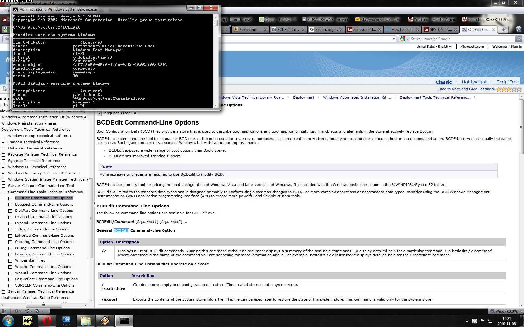Switch to the Jak usunąć tab
The width and height of the screenshot is (524, 327).
coord(364,30)
